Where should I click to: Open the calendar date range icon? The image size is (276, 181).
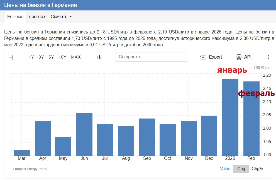10,57
